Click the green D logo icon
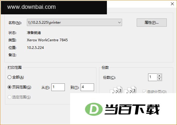Image resolution: width=177 pixels, height=125 pixels. [x=94, y=109]
